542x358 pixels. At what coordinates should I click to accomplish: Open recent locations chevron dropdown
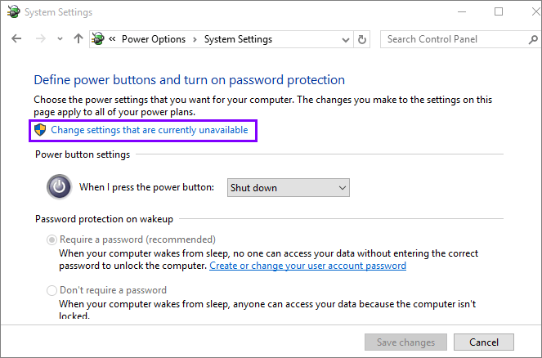[60, 39]
